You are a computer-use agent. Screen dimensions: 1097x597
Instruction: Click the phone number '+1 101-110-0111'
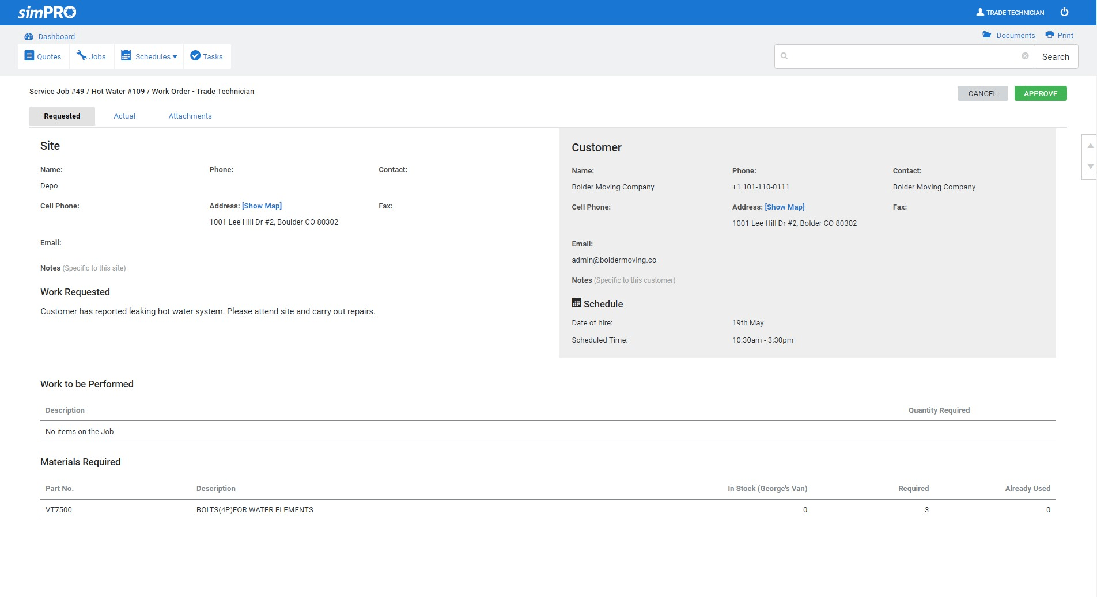click(761, 187)
